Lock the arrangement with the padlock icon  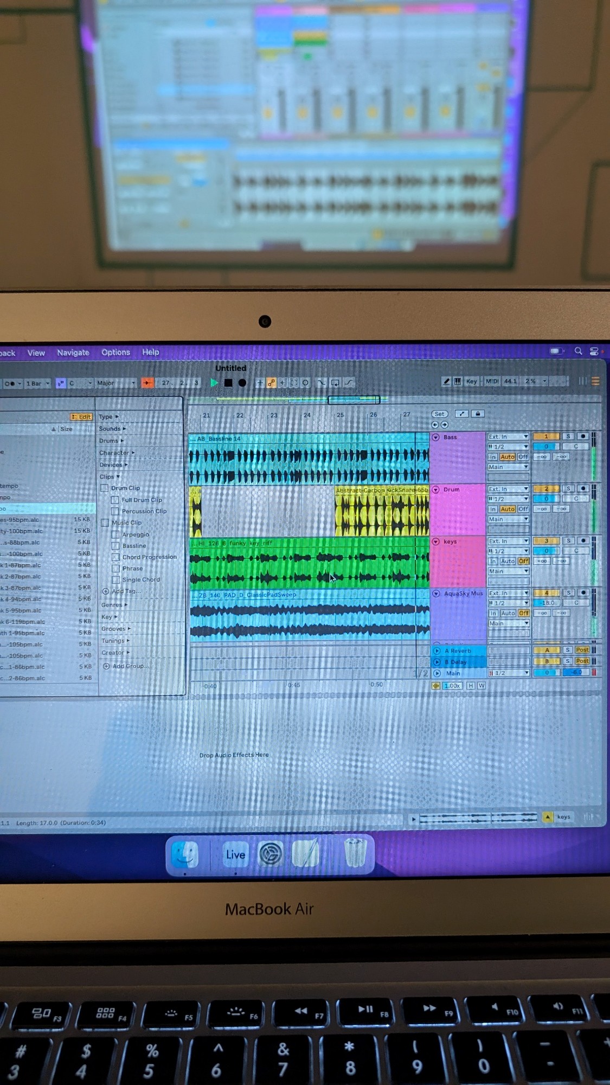tap(478, 414)
